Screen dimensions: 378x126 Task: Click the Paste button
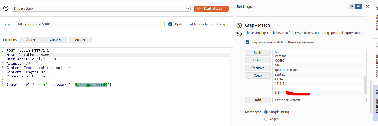point(258,53)
